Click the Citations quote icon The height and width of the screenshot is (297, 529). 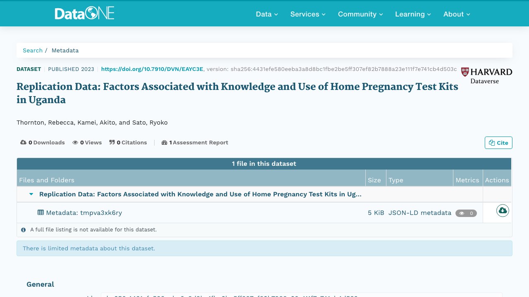click(112, 143)
